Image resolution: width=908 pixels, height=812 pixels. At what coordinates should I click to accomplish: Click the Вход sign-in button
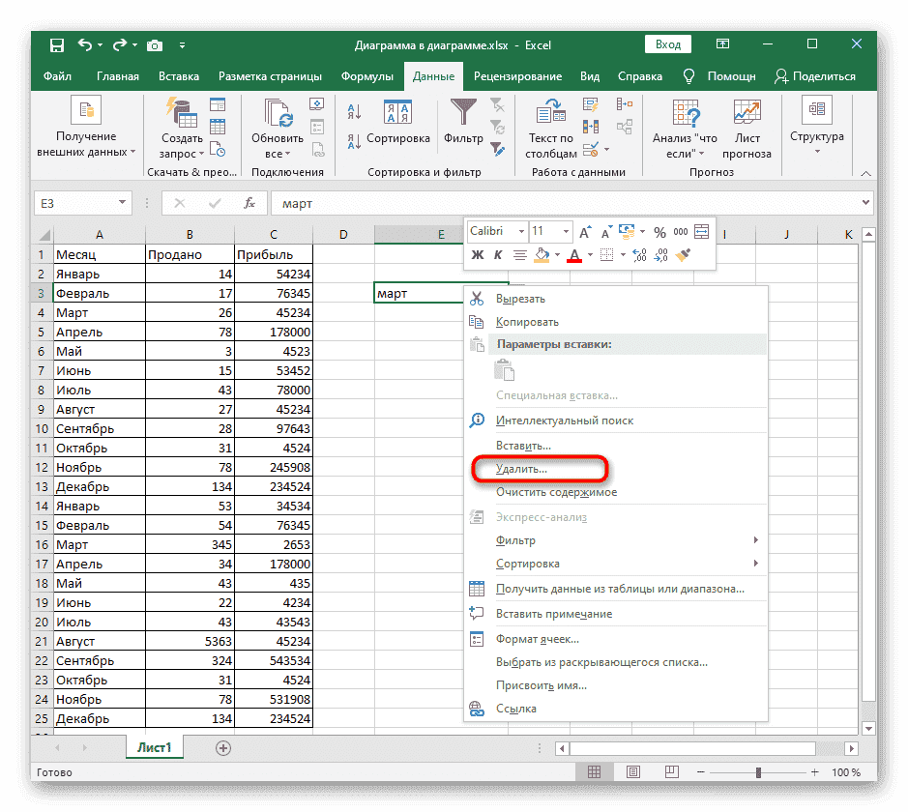coord(667,44)
